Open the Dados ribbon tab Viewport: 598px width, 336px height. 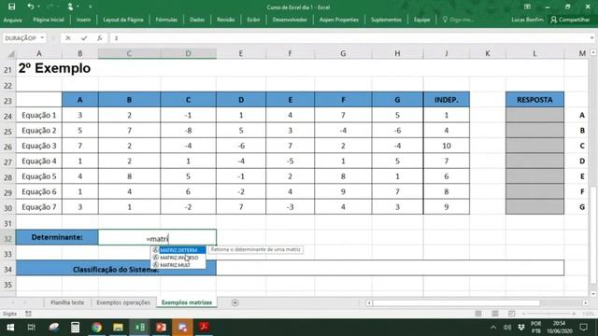click(197, 20)
